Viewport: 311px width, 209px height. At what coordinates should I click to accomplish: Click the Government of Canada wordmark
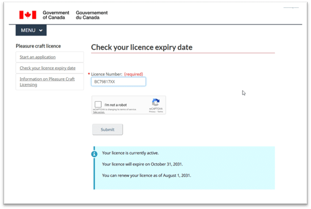(55, 15)
